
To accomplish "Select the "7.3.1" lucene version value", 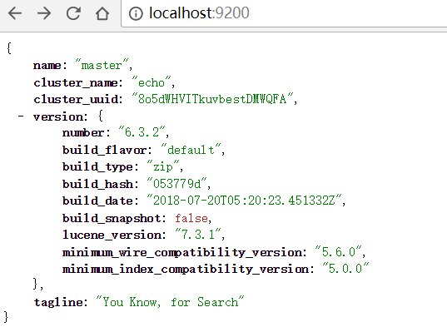I will pyautogui.click(x=198, y=234).
